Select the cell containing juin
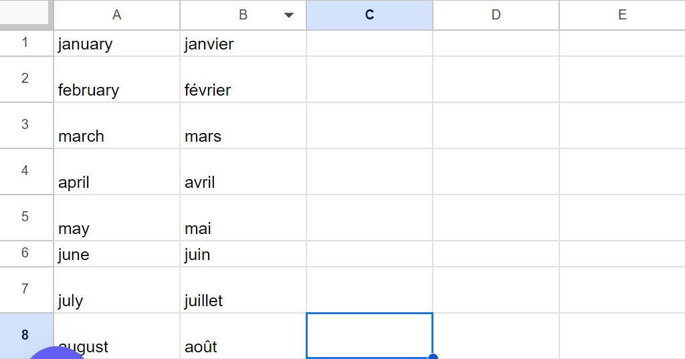 pos(243,254)
